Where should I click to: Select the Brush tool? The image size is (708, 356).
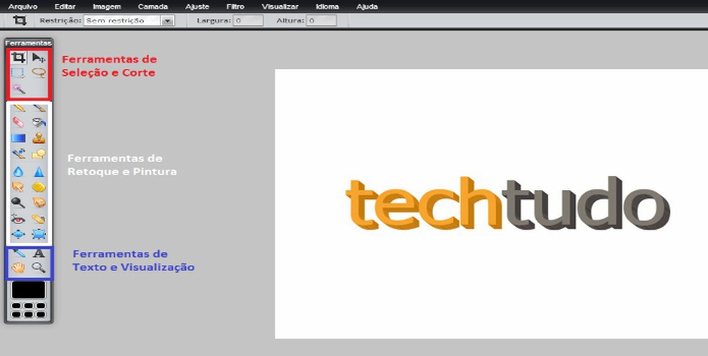40,108
